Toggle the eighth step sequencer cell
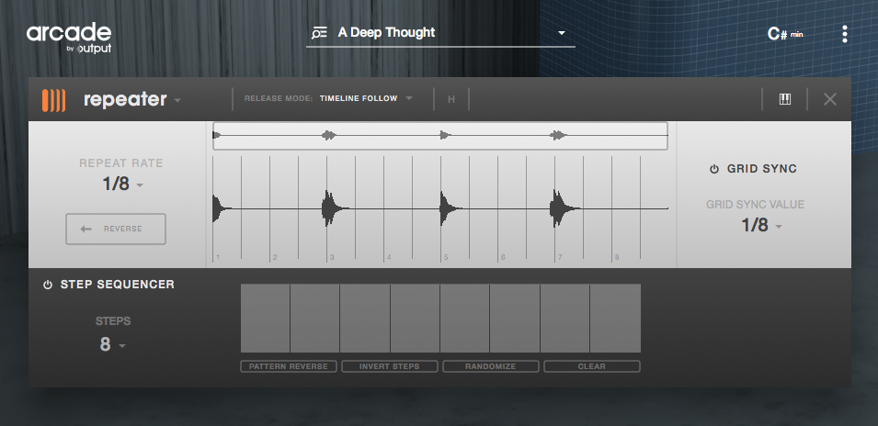878x426 pixels. 615,318
